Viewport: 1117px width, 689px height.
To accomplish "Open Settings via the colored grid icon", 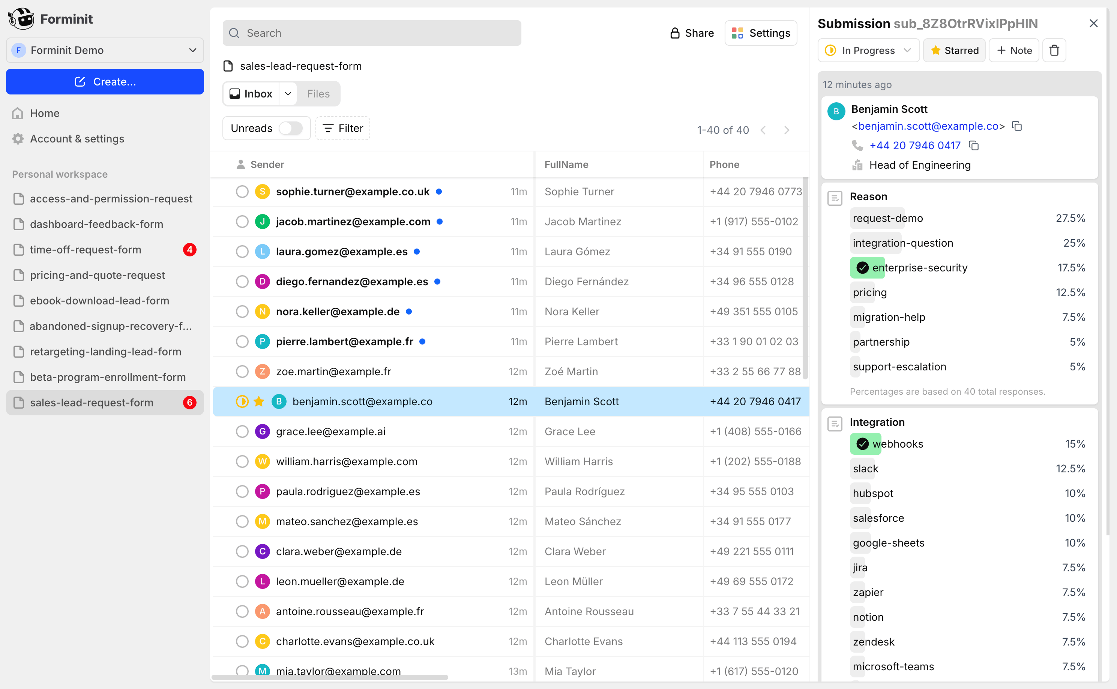I will point(737,33).
